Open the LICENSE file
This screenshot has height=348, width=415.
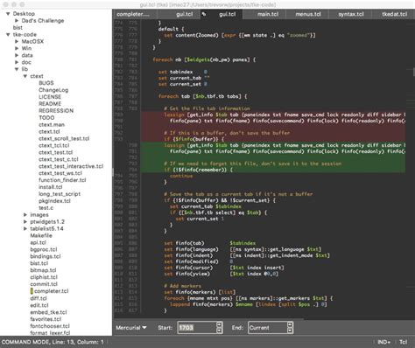pyautogui.click(x=50, y=97)
